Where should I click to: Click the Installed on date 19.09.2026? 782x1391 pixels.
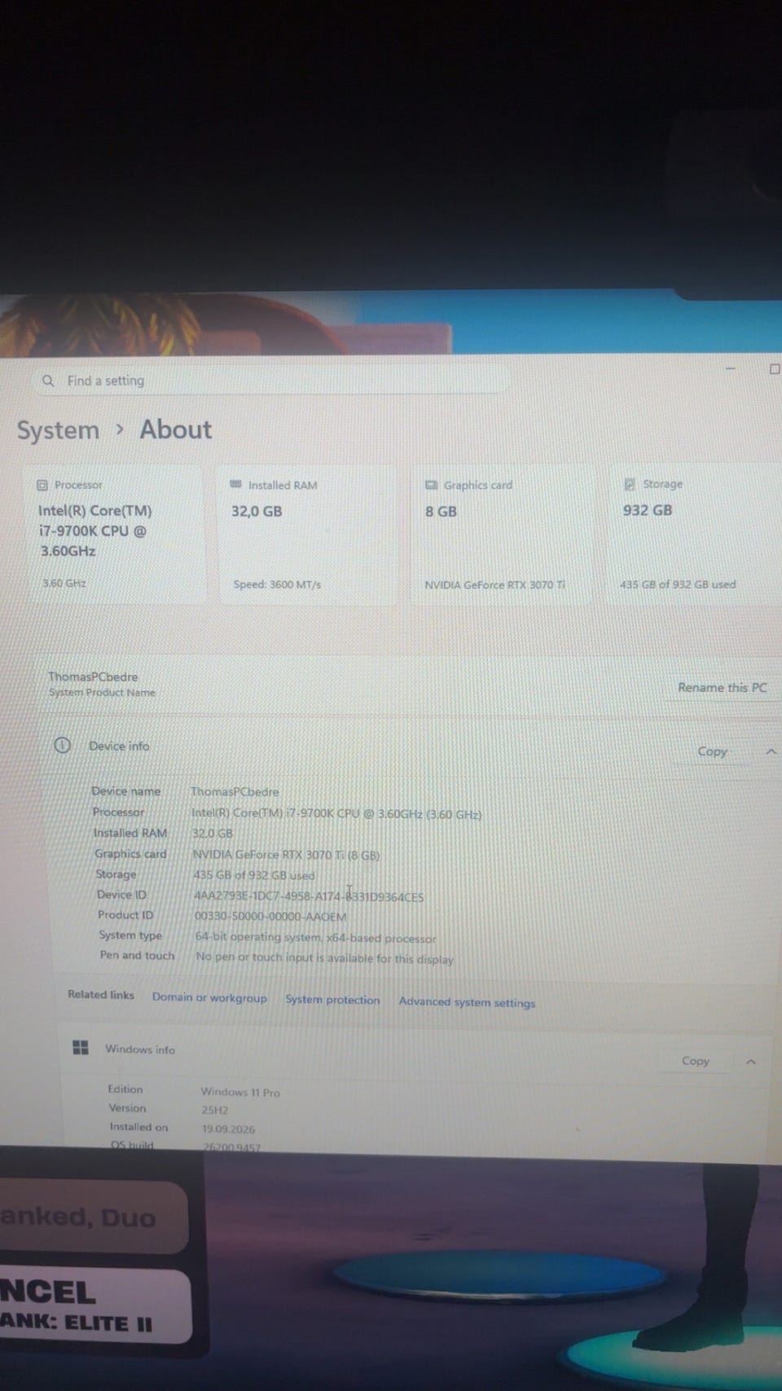pos(228,1129)
